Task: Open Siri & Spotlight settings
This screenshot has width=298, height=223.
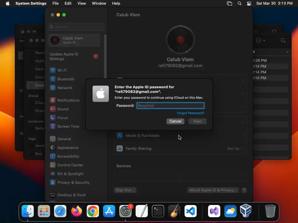Action: pyautogui.click(x=67, y=174)
